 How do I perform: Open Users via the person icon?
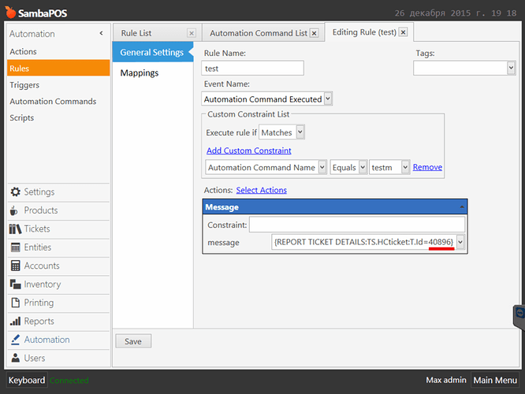(16, 358)
